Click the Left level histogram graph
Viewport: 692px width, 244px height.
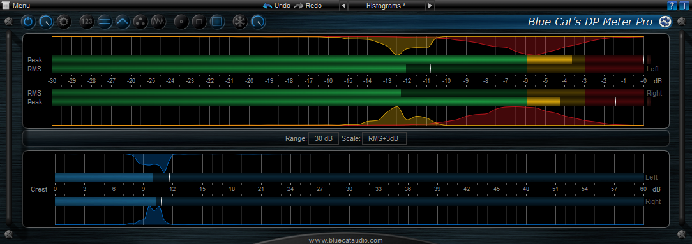347,46
